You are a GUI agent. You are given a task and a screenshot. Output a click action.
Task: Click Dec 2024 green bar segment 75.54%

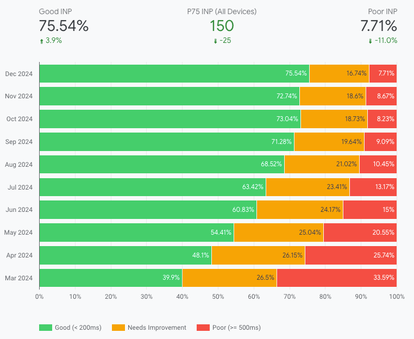tap(174, 73)
